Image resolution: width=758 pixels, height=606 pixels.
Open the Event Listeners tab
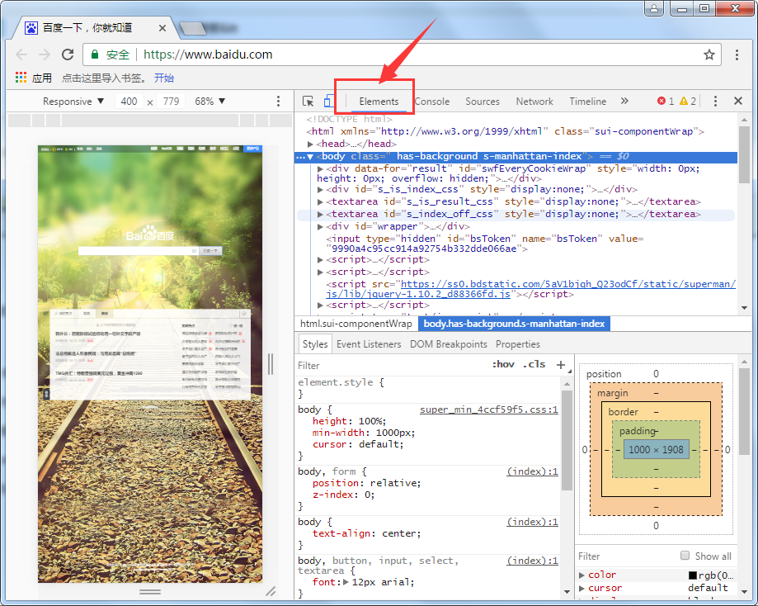[369, 344]
